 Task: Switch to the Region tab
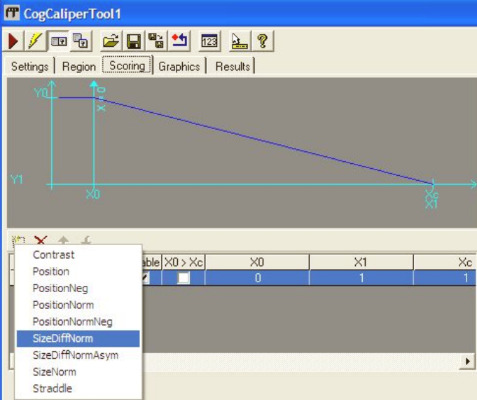[78, 67]
